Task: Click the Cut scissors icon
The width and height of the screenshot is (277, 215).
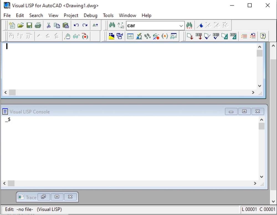Action: pyautogui.click(x=48, y=26)
